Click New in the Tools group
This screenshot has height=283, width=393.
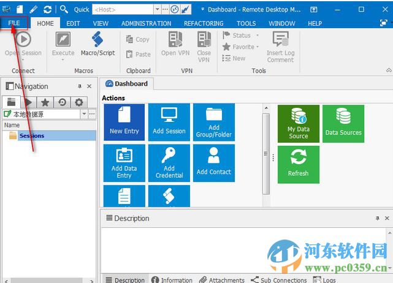tap(234, 58)
